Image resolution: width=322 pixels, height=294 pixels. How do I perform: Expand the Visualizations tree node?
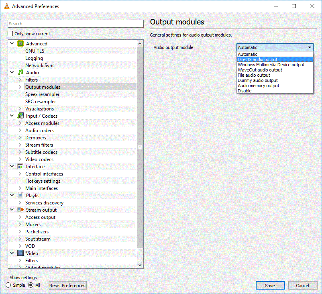point(20,109)
